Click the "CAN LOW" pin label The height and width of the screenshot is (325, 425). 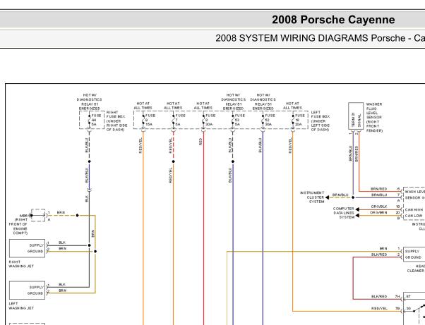[x=413, y=216]
